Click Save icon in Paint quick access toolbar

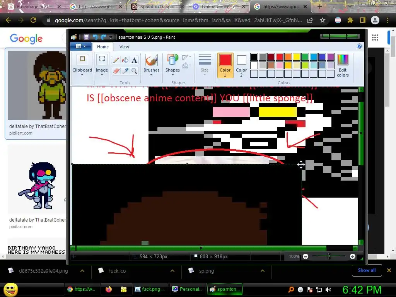pyautogui.click(x=86, y=37)
